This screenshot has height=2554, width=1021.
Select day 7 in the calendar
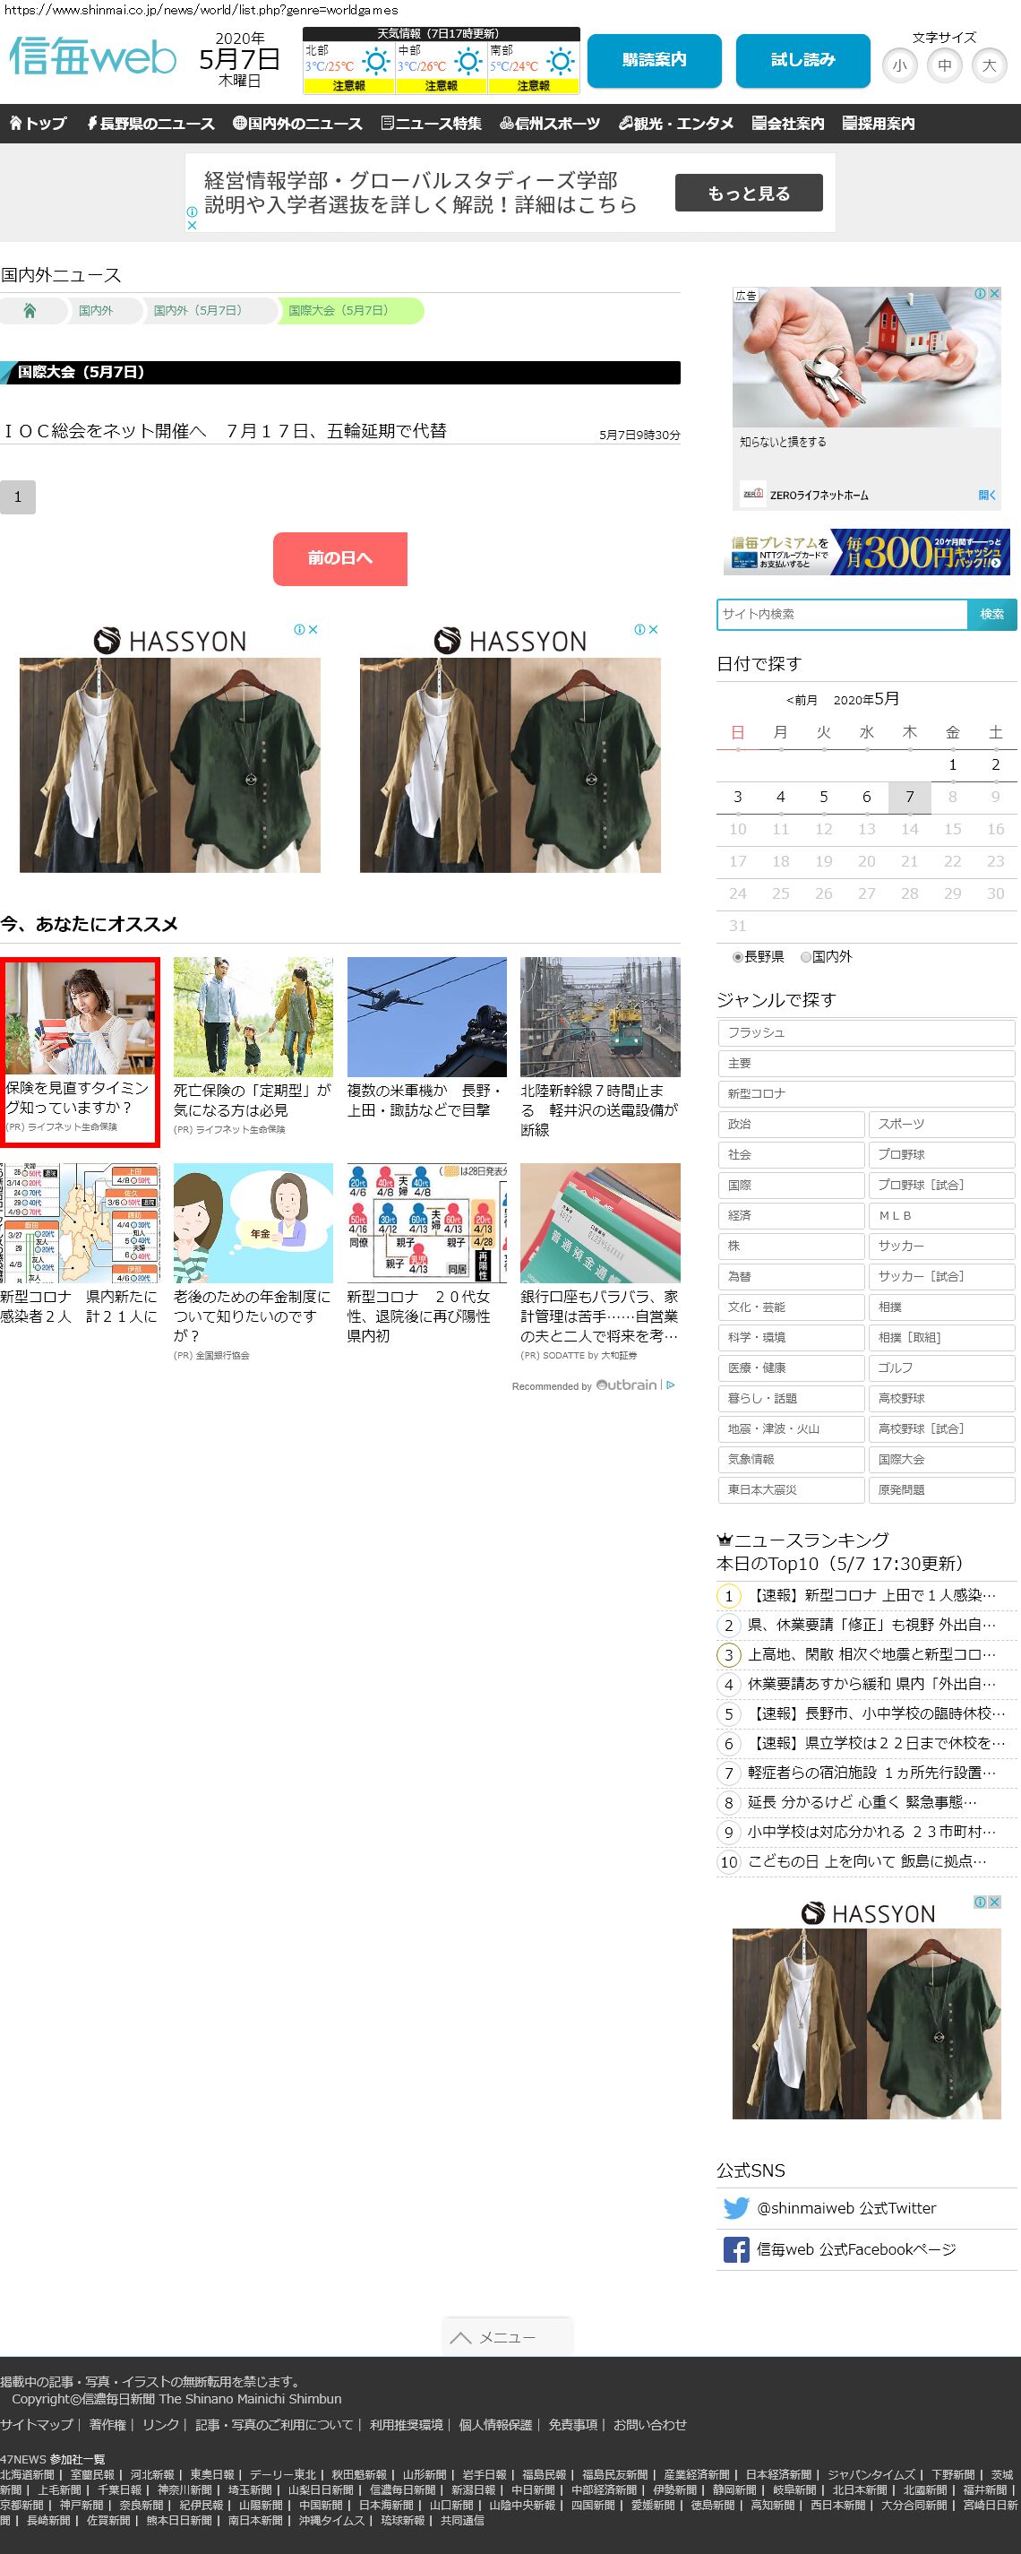click(909, 796)
